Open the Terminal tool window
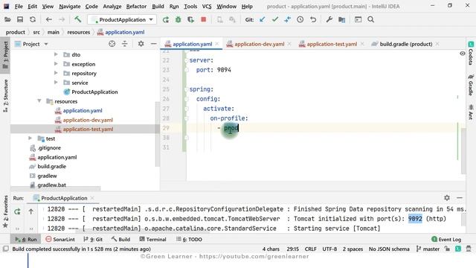 (x=152, y=240)
